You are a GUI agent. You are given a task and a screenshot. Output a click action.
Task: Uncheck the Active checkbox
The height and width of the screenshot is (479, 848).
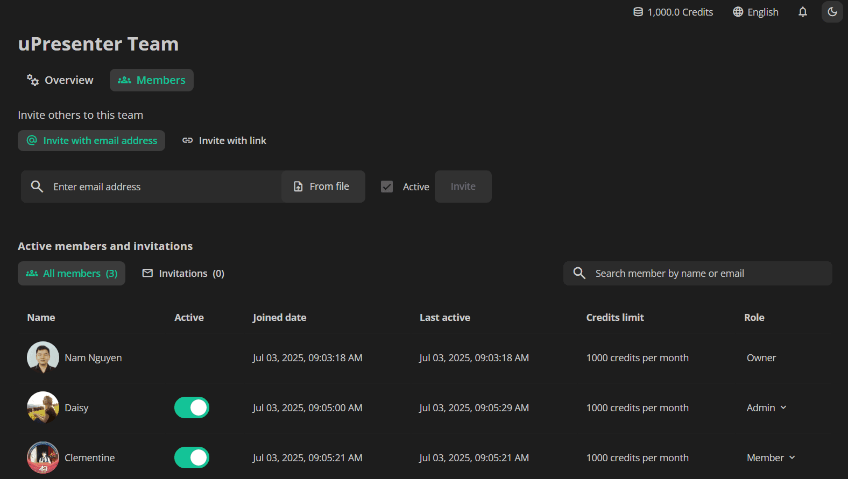(387, 187)
